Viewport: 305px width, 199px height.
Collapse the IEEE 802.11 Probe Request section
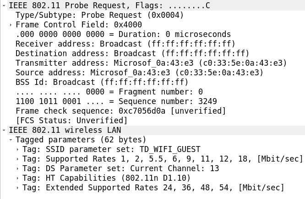tap(4, 5)
